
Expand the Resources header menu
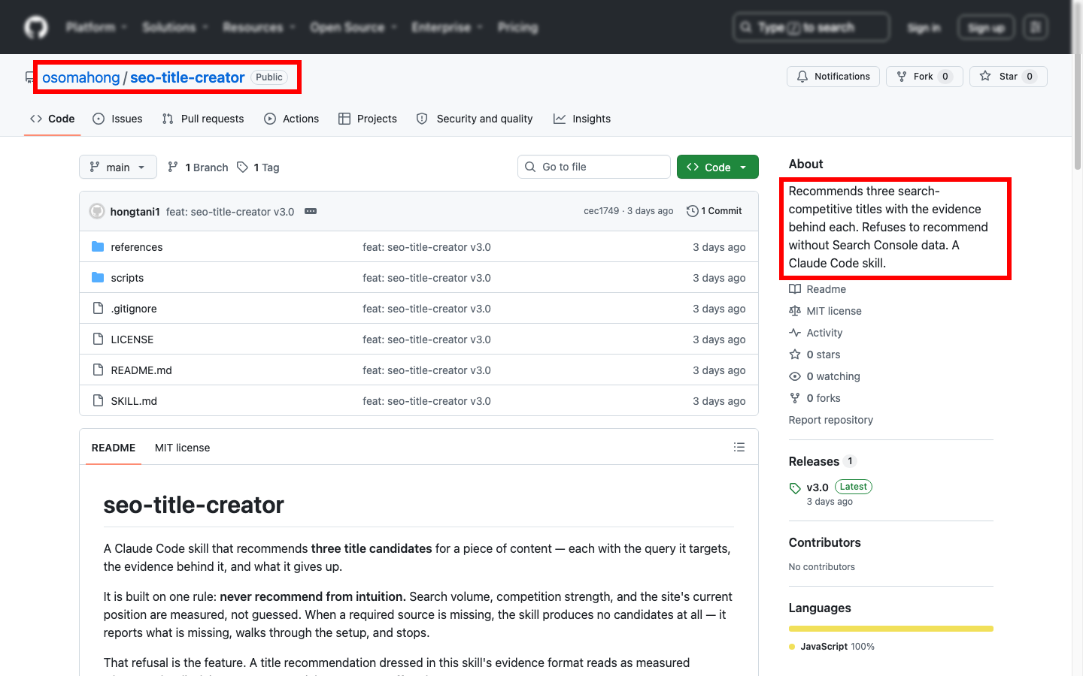pyautogui.click(x=259, y=28)
